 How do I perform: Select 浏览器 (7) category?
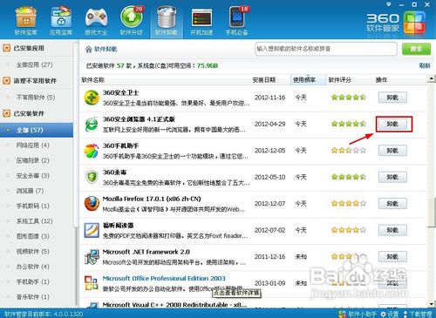pos(30,191)
